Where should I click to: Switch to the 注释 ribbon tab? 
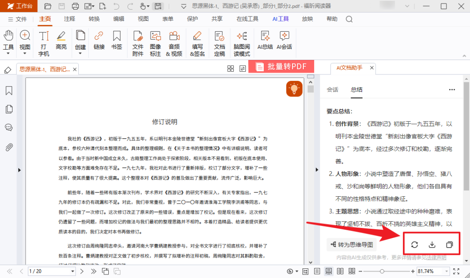(70, 19)
